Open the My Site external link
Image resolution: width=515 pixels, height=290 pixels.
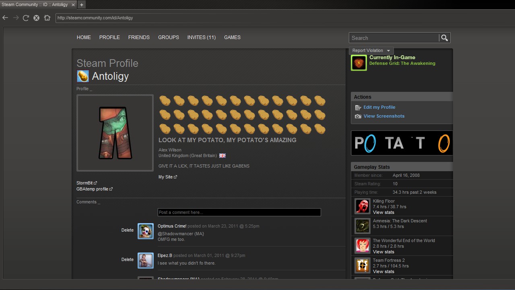coord(168,177)
